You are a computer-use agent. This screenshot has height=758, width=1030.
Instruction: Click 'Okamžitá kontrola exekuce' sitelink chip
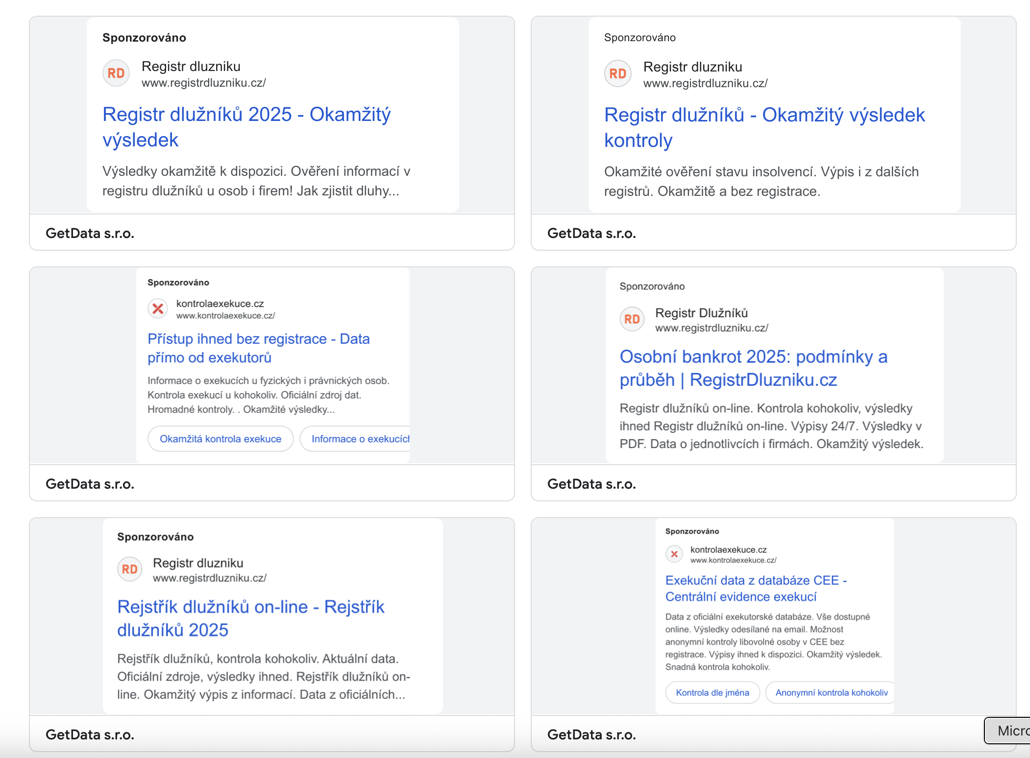(x=221, y=439)
